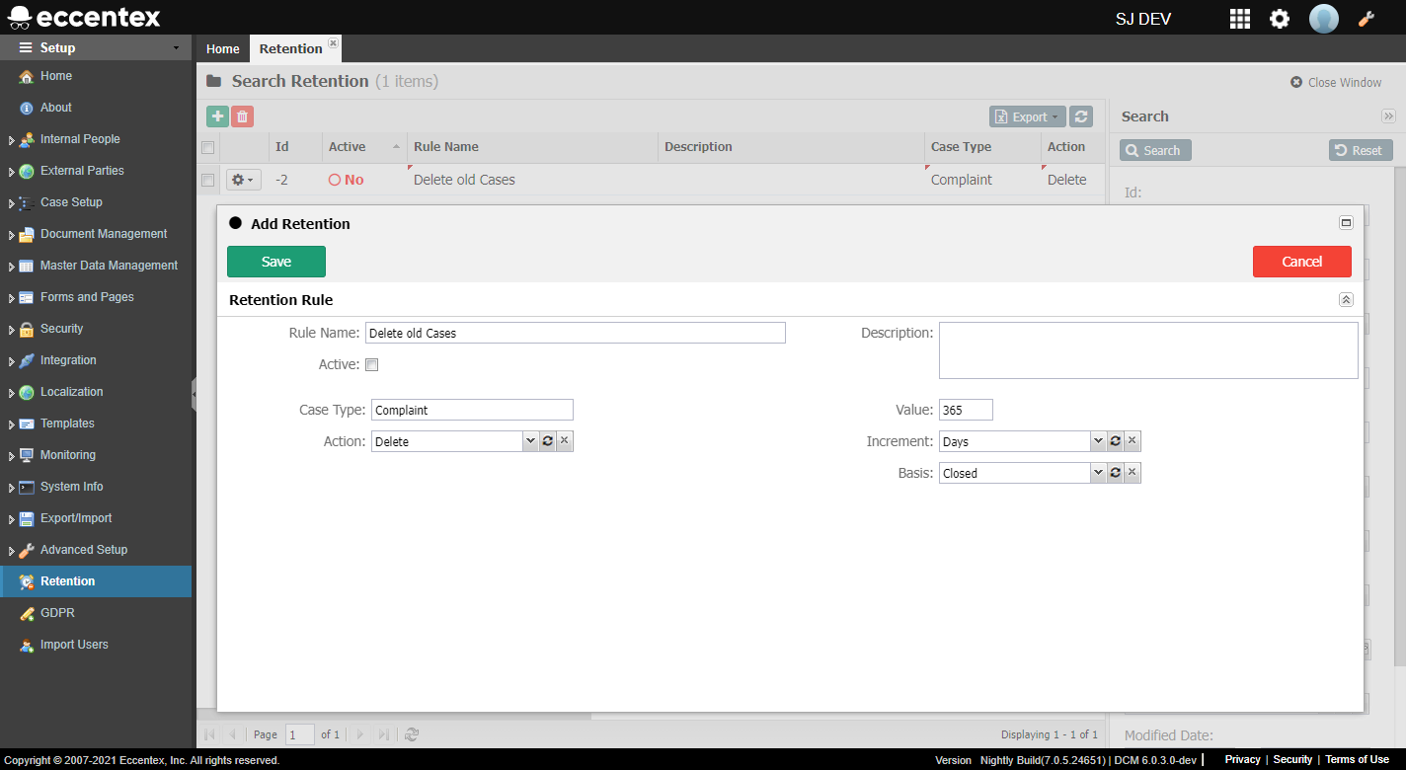Screen dimensions: 1406x770
Task: Open the Setup menu dropdown
Action: (96, 47)
